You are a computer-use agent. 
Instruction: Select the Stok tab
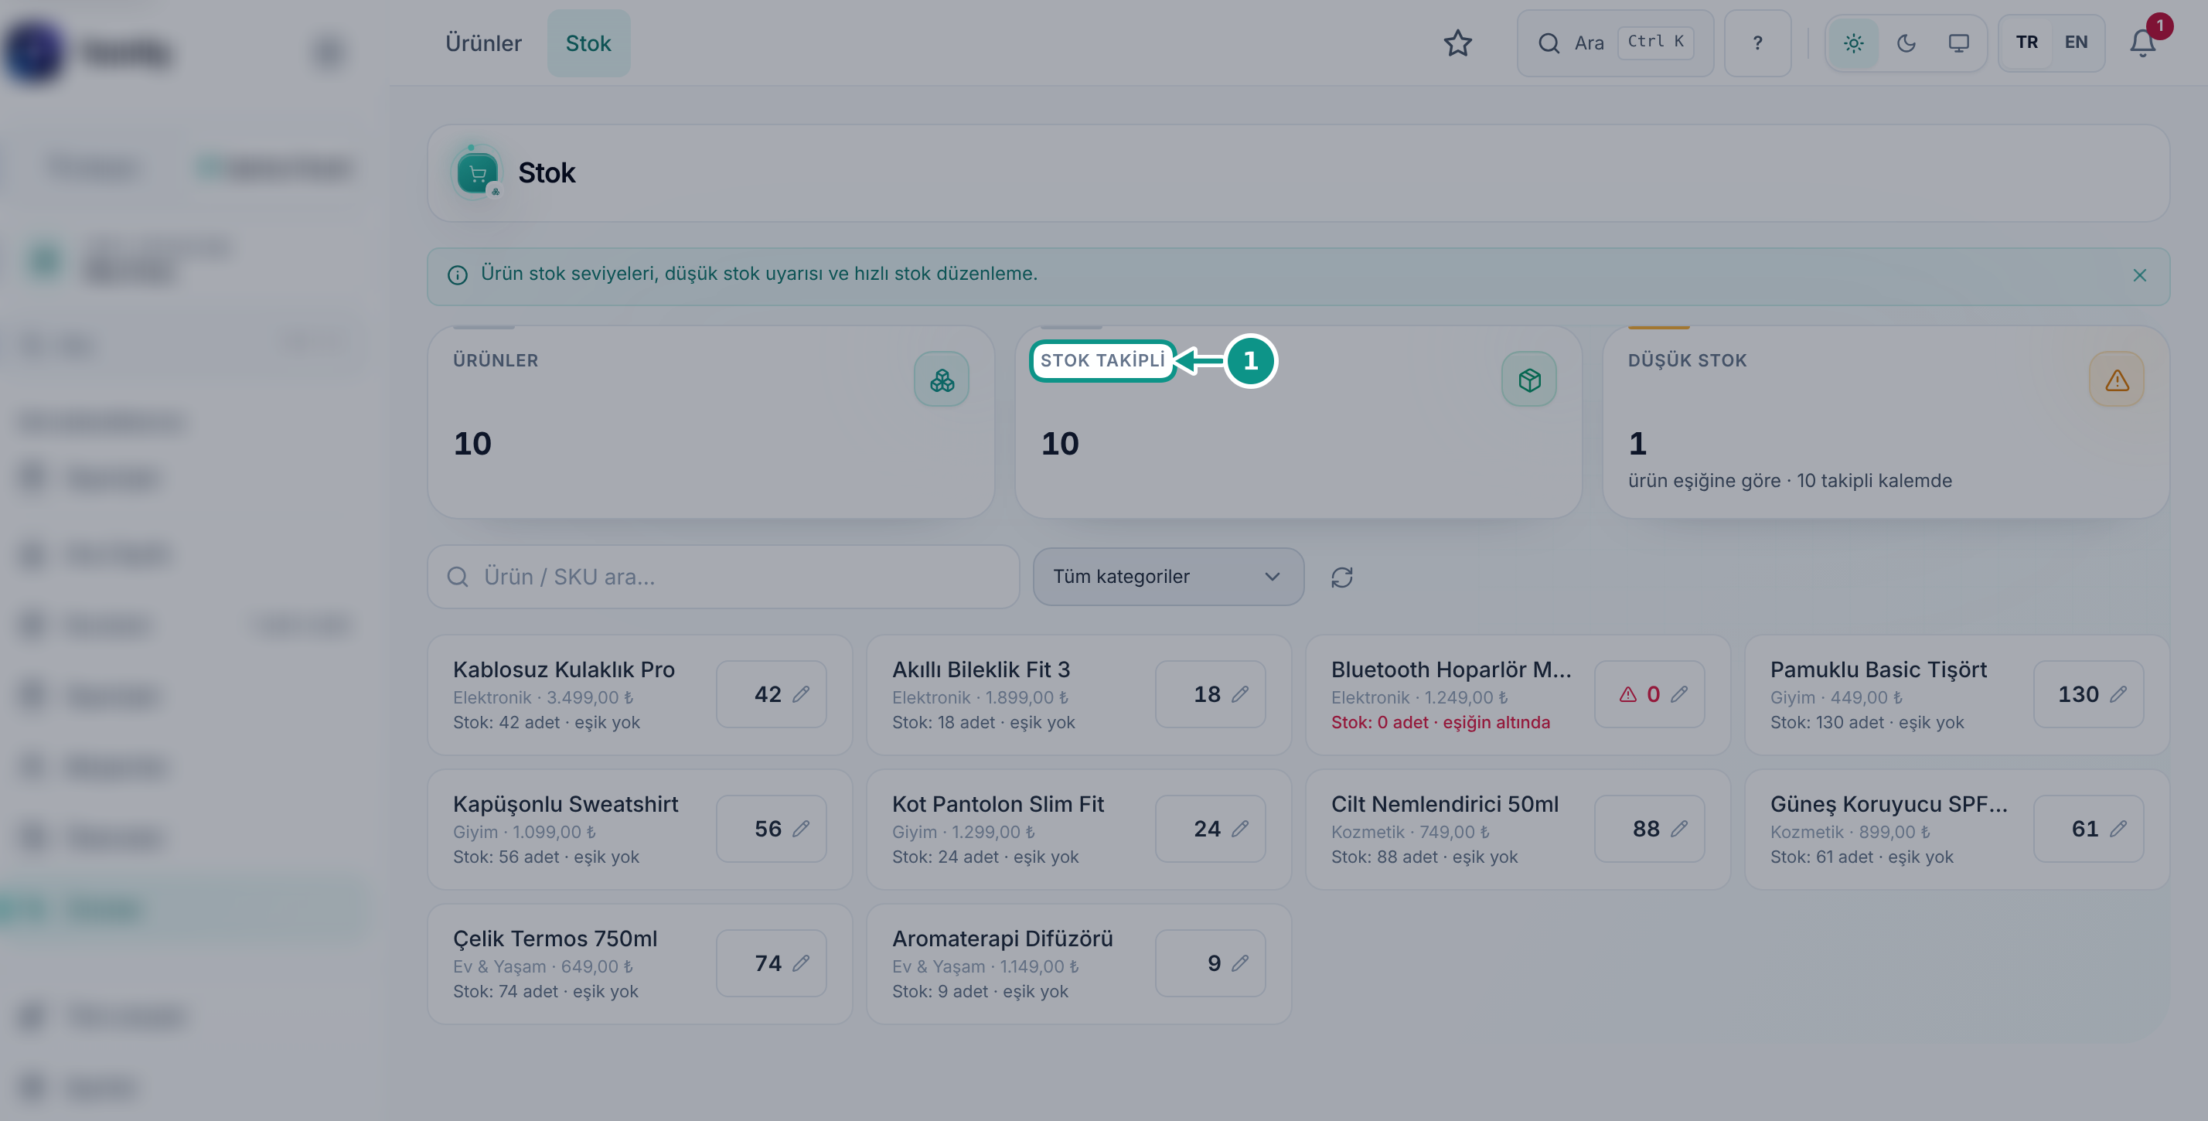[x=588, y=43]
